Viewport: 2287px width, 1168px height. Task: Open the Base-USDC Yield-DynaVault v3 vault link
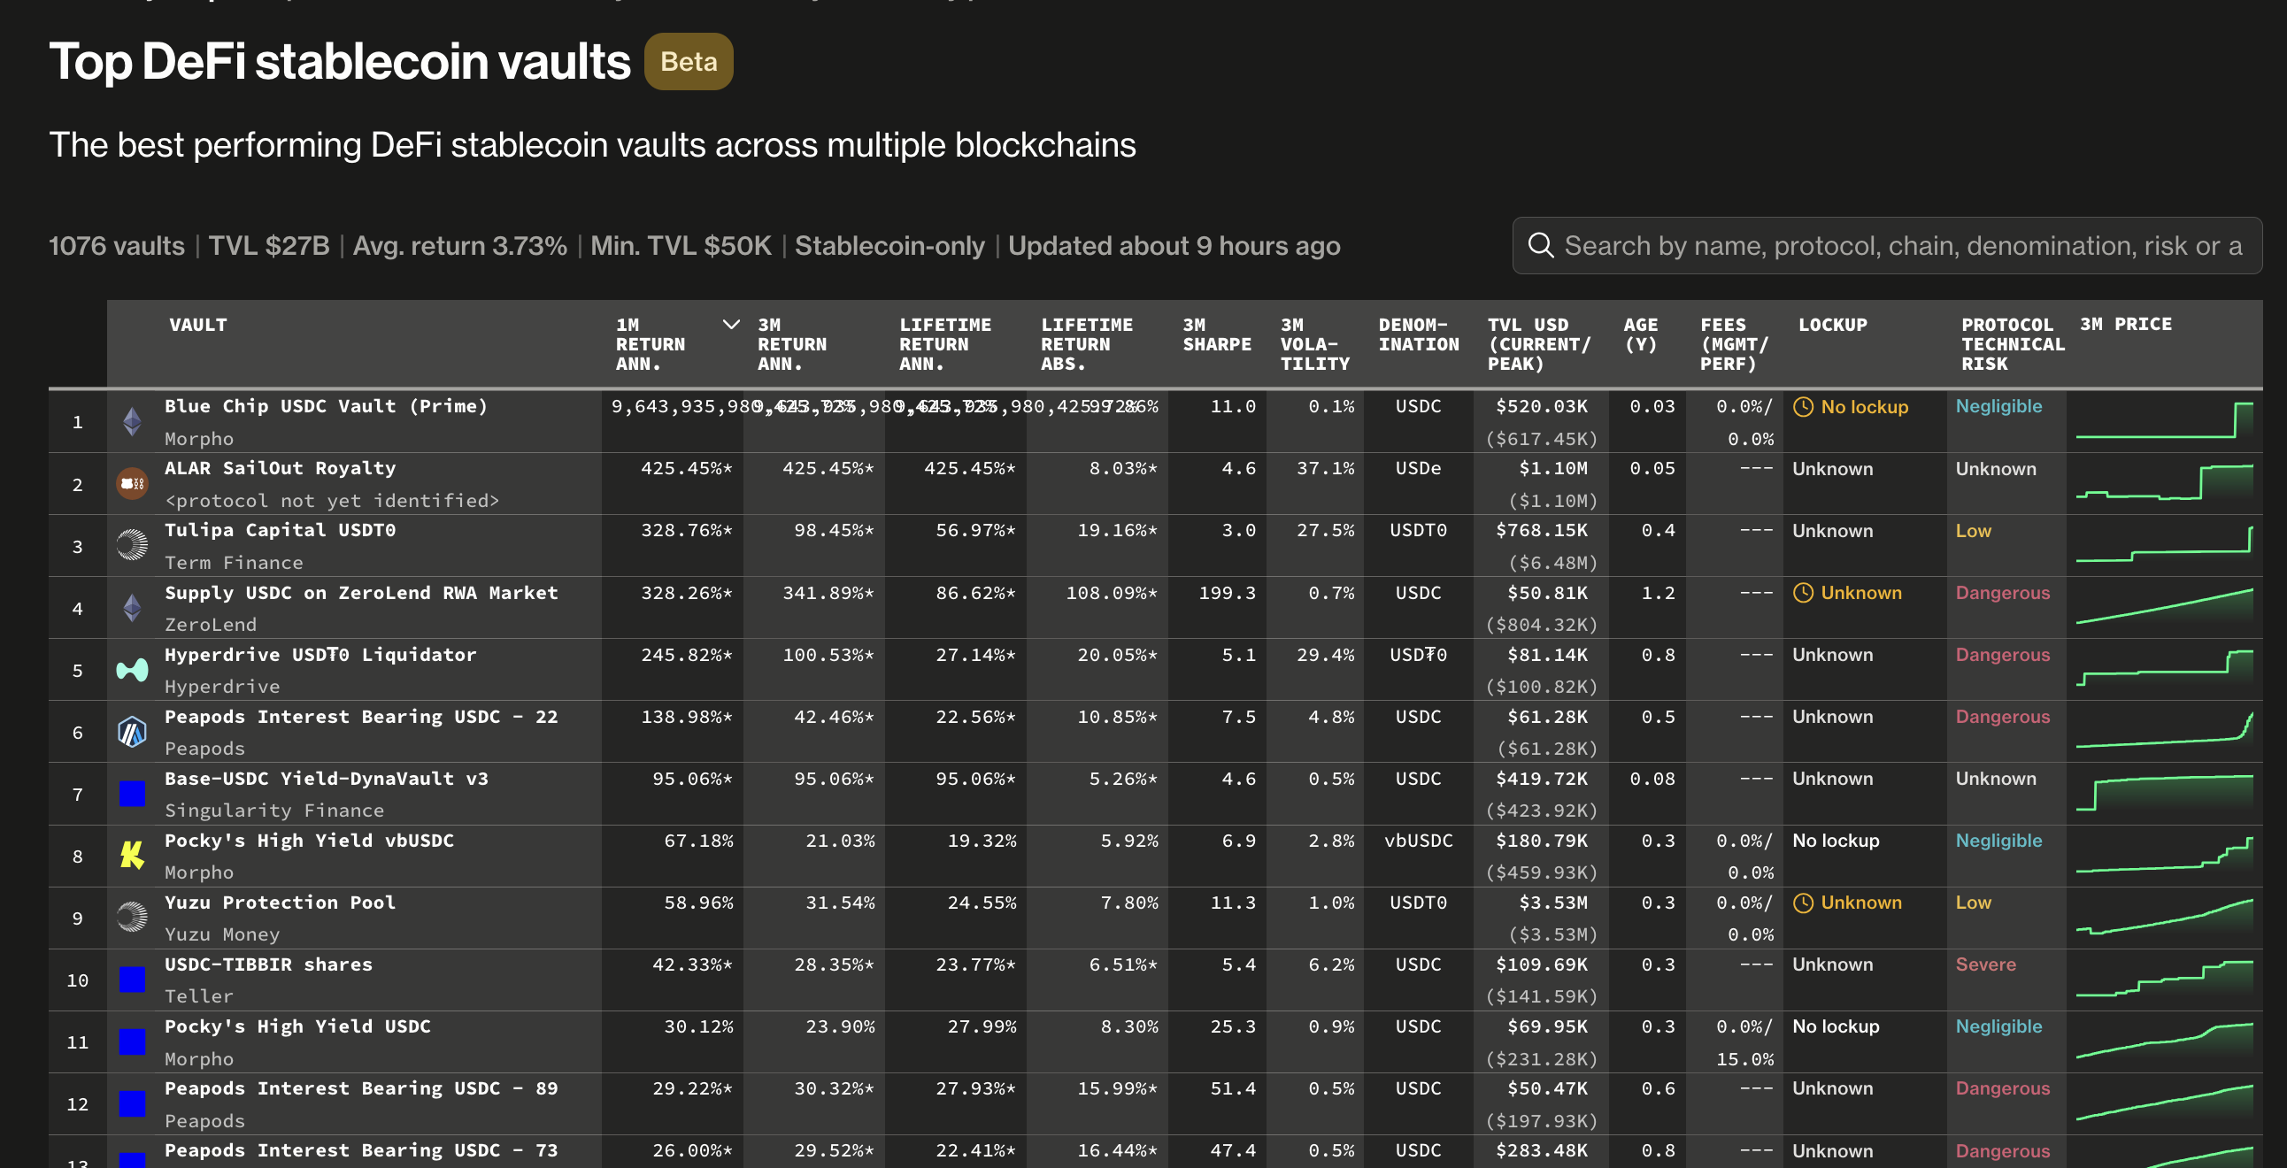326,779
